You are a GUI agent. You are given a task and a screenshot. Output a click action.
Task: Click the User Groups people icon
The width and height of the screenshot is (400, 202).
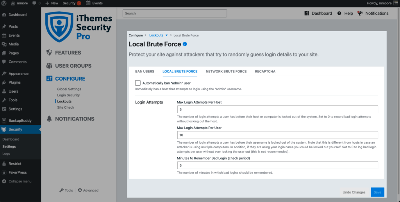point(49,66)
